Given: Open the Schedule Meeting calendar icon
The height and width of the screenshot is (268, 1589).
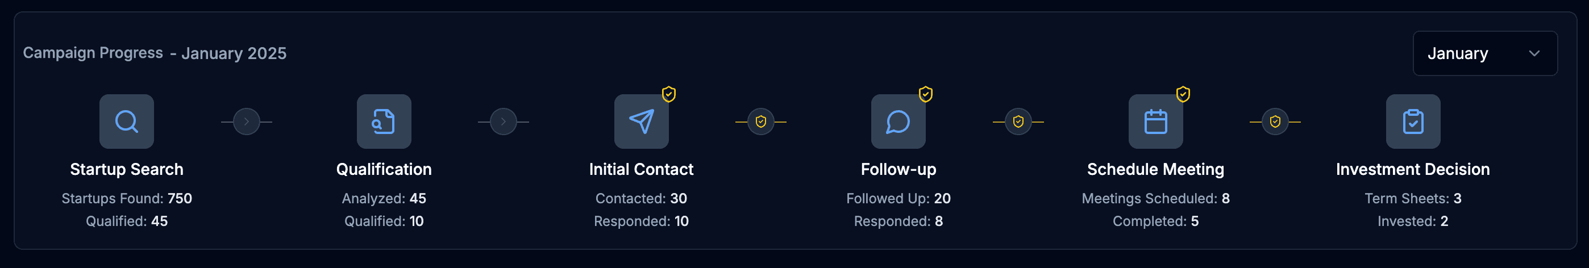Looking at the screenshot, I should tap(1155, 122).
